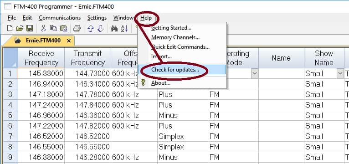Close the Ernie.FTM400 tab
The width and height of the screenshot is (349, 164).
(x=69, y=41)
